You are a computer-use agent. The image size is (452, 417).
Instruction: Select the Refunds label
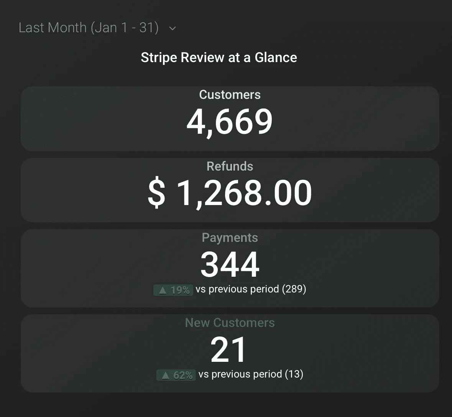[x=230, y=166]
